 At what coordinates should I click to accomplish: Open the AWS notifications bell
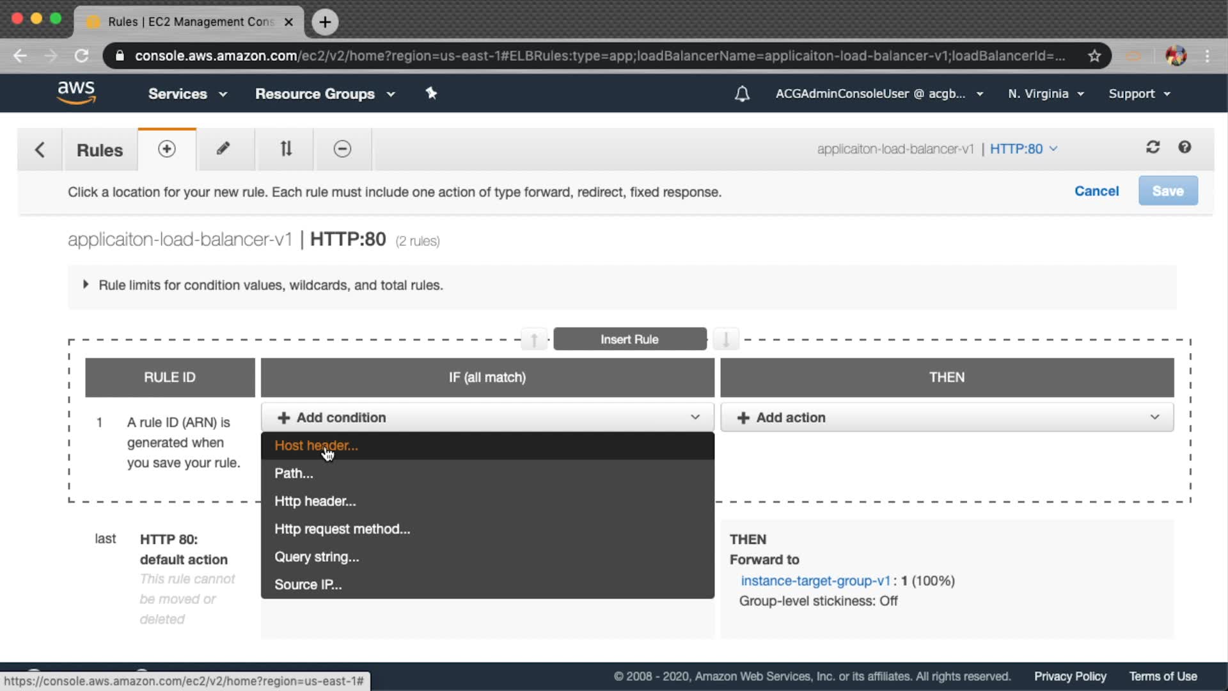pyautogui.click(x=742, y=94)
